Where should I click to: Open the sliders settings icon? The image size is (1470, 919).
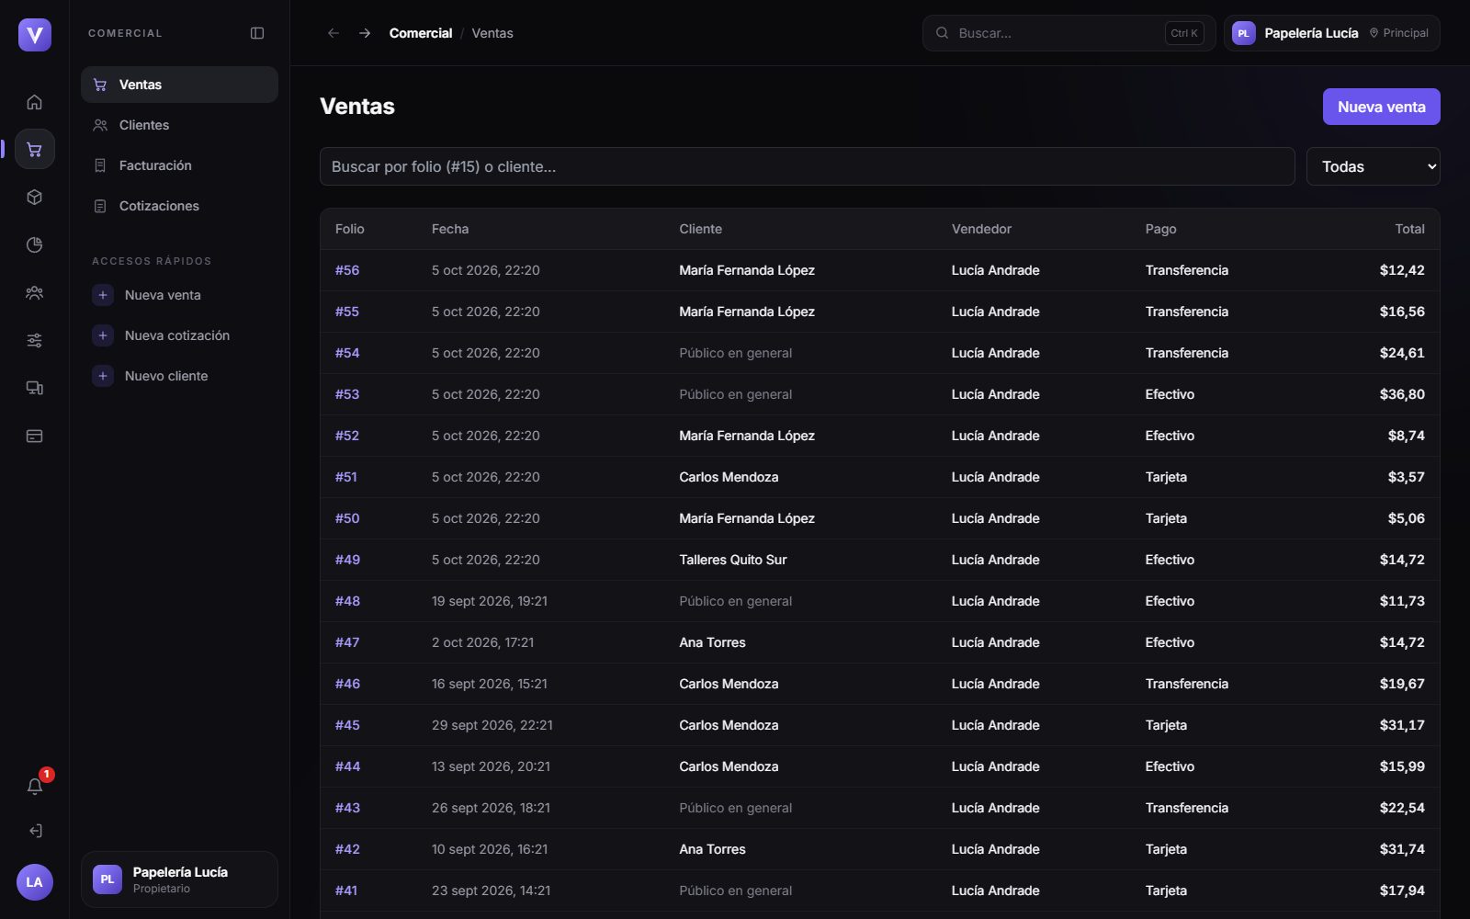(34, 340)
